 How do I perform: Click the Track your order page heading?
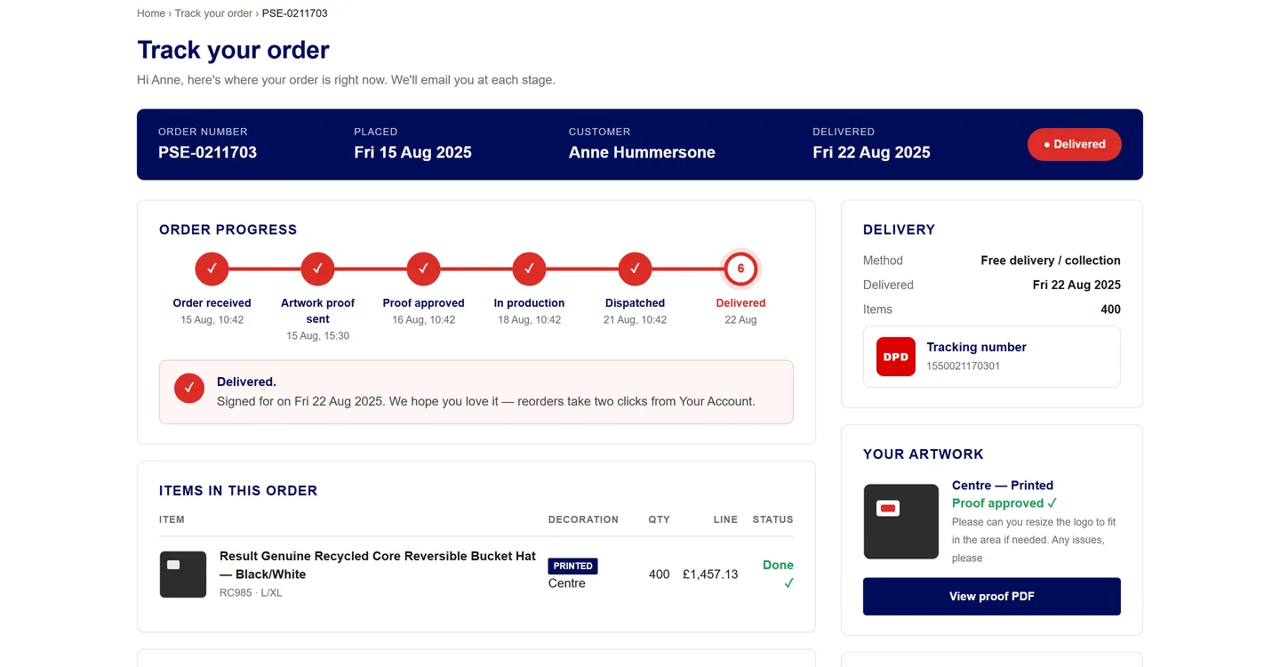pos(233,50)
